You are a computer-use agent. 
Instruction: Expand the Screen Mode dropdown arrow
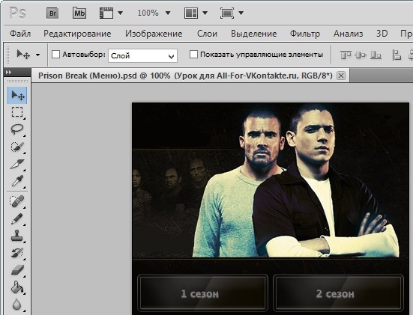coord(241,13)
